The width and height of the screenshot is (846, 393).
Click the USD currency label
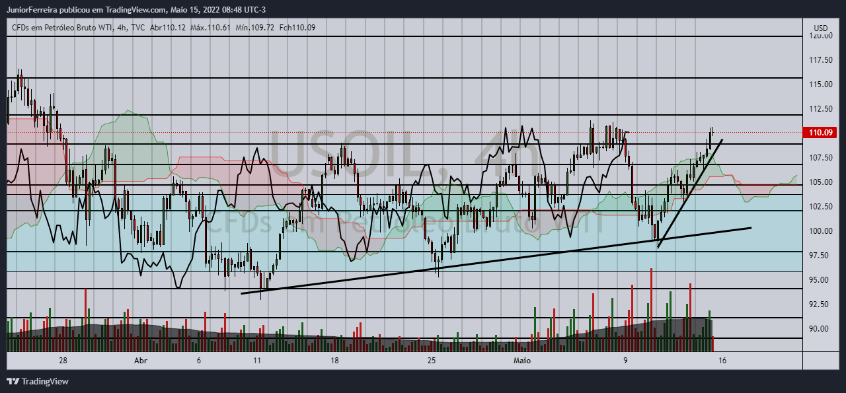(820, 28)
